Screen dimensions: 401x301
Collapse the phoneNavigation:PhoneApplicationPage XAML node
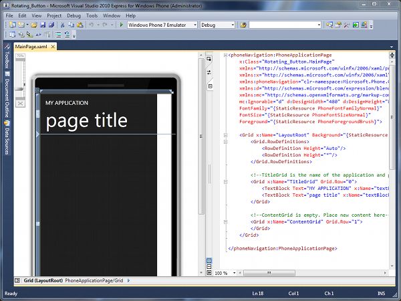[x=225, y=55]
